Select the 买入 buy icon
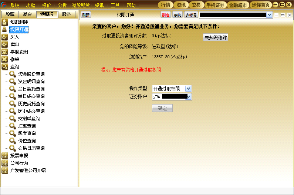 [5, 37]
